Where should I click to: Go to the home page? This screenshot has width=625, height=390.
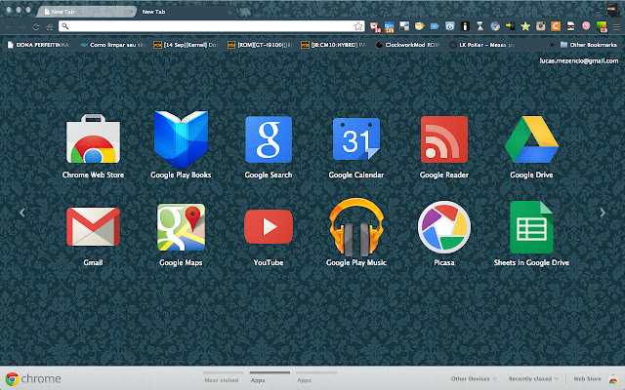[50, 26]
